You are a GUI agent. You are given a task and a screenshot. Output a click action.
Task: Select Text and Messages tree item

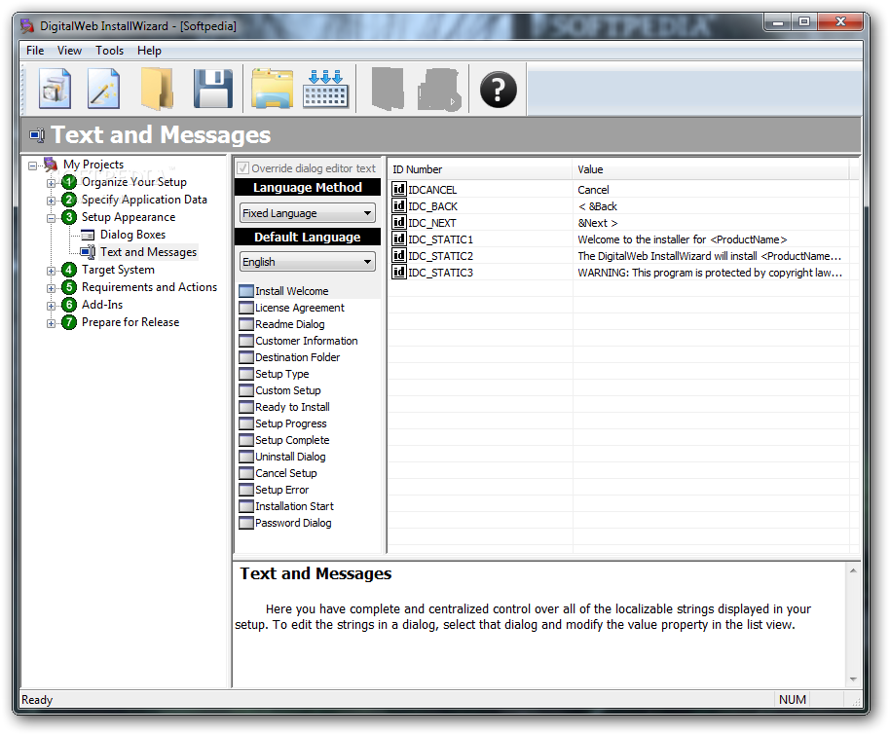(x=148, y=252)
